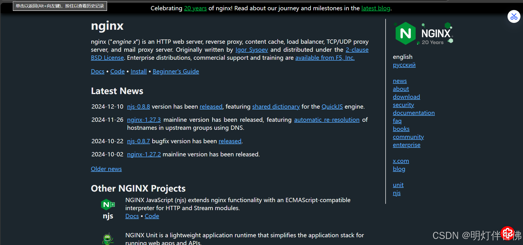
Task: Switch language to русский
Action: tap(404, 65)
